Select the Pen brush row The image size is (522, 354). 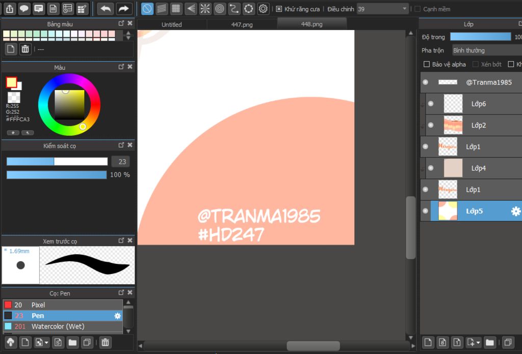pos(63,315)
